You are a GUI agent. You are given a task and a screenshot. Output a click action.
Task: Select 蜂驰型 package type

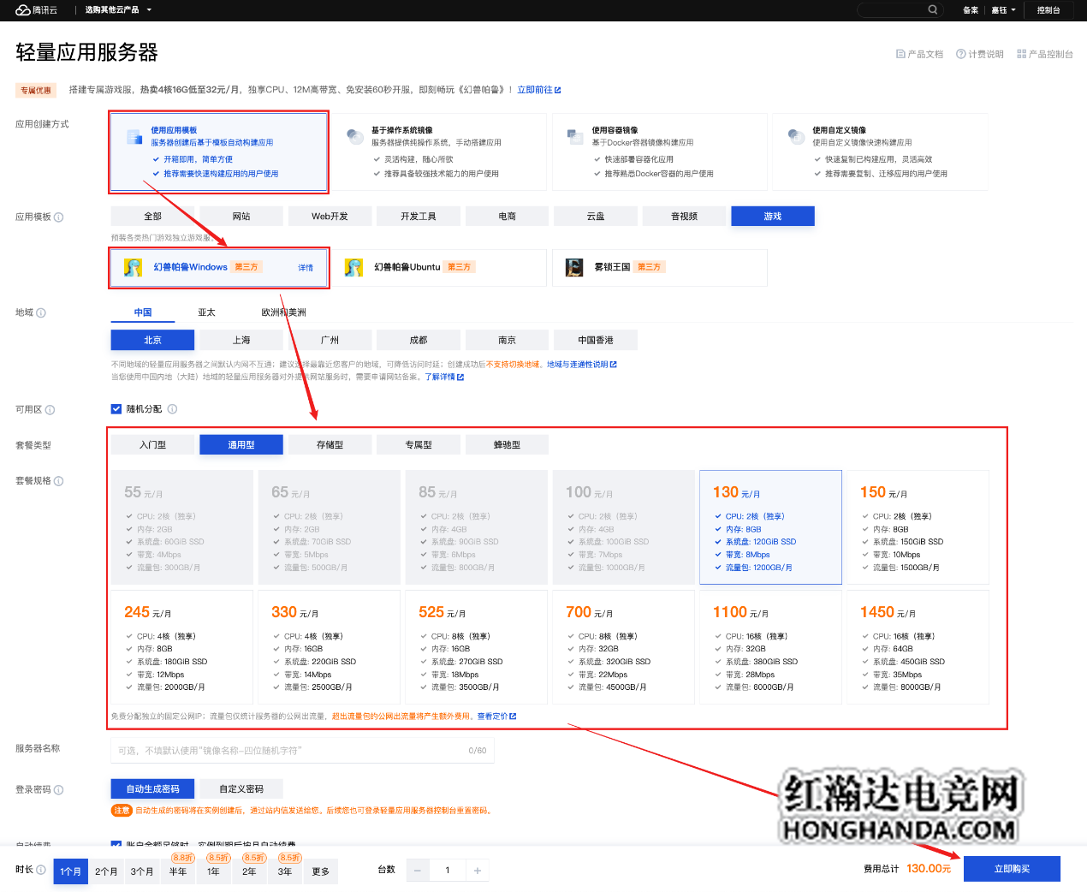(x=508, y=445)
